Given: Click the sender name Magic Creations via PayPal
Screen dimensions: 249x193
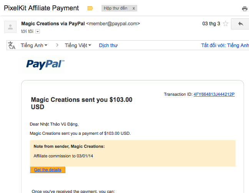Looking at the screenshot, I should tap(53, 23).
